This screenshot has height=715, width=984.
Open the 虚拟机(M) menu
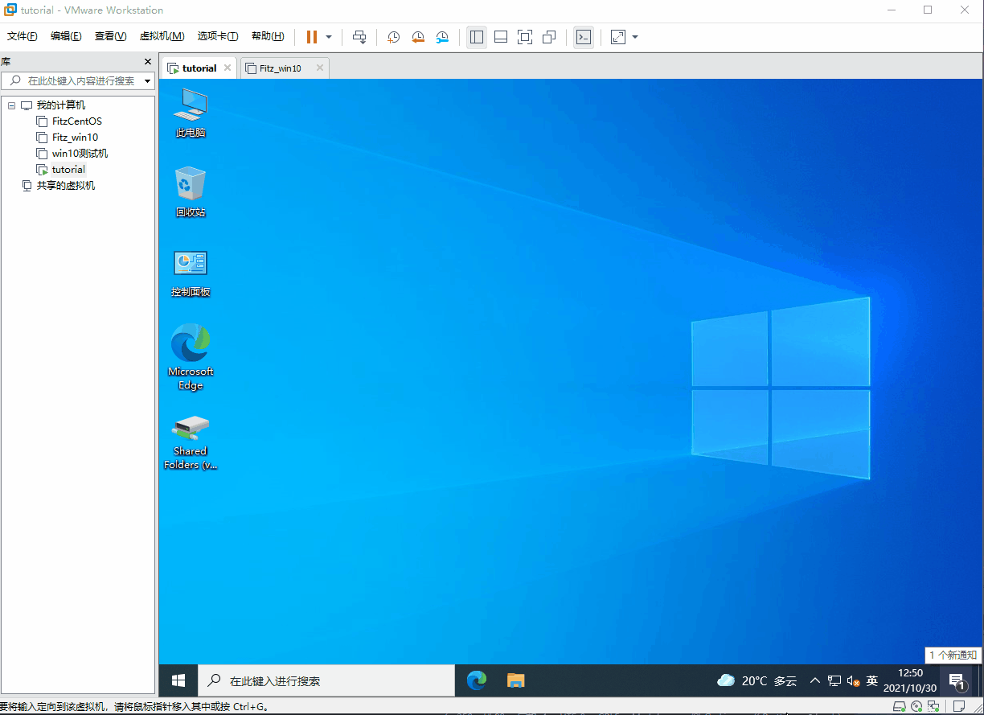click(x=162, y=36)
